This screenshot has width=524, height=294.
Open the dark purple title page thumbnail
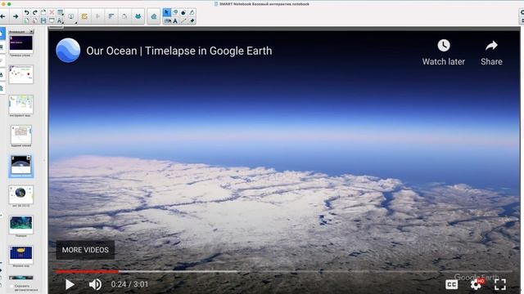click(x=21, y=43)
